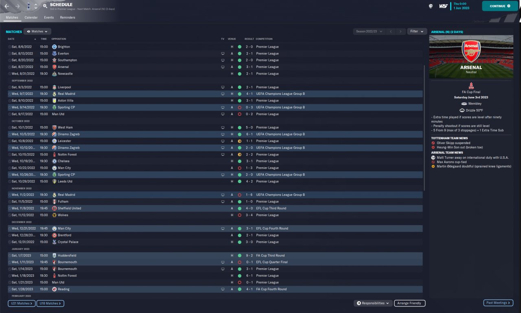This screenshot has height=313, width=521.
Task: Toggle the marker circle beside Sat, 12/31/2022
Action: coord(10,242)
